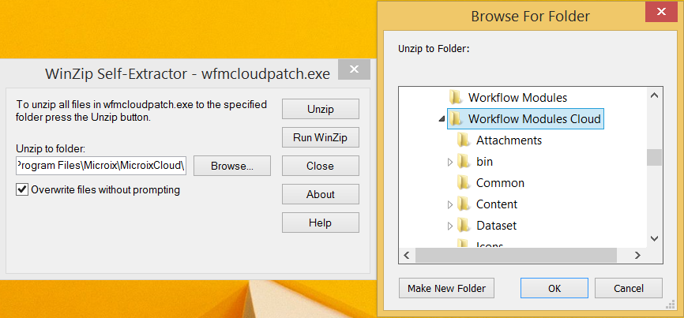The image size is (684, 318).
Task: Expand the bin folder node
Action: point(450,162)
